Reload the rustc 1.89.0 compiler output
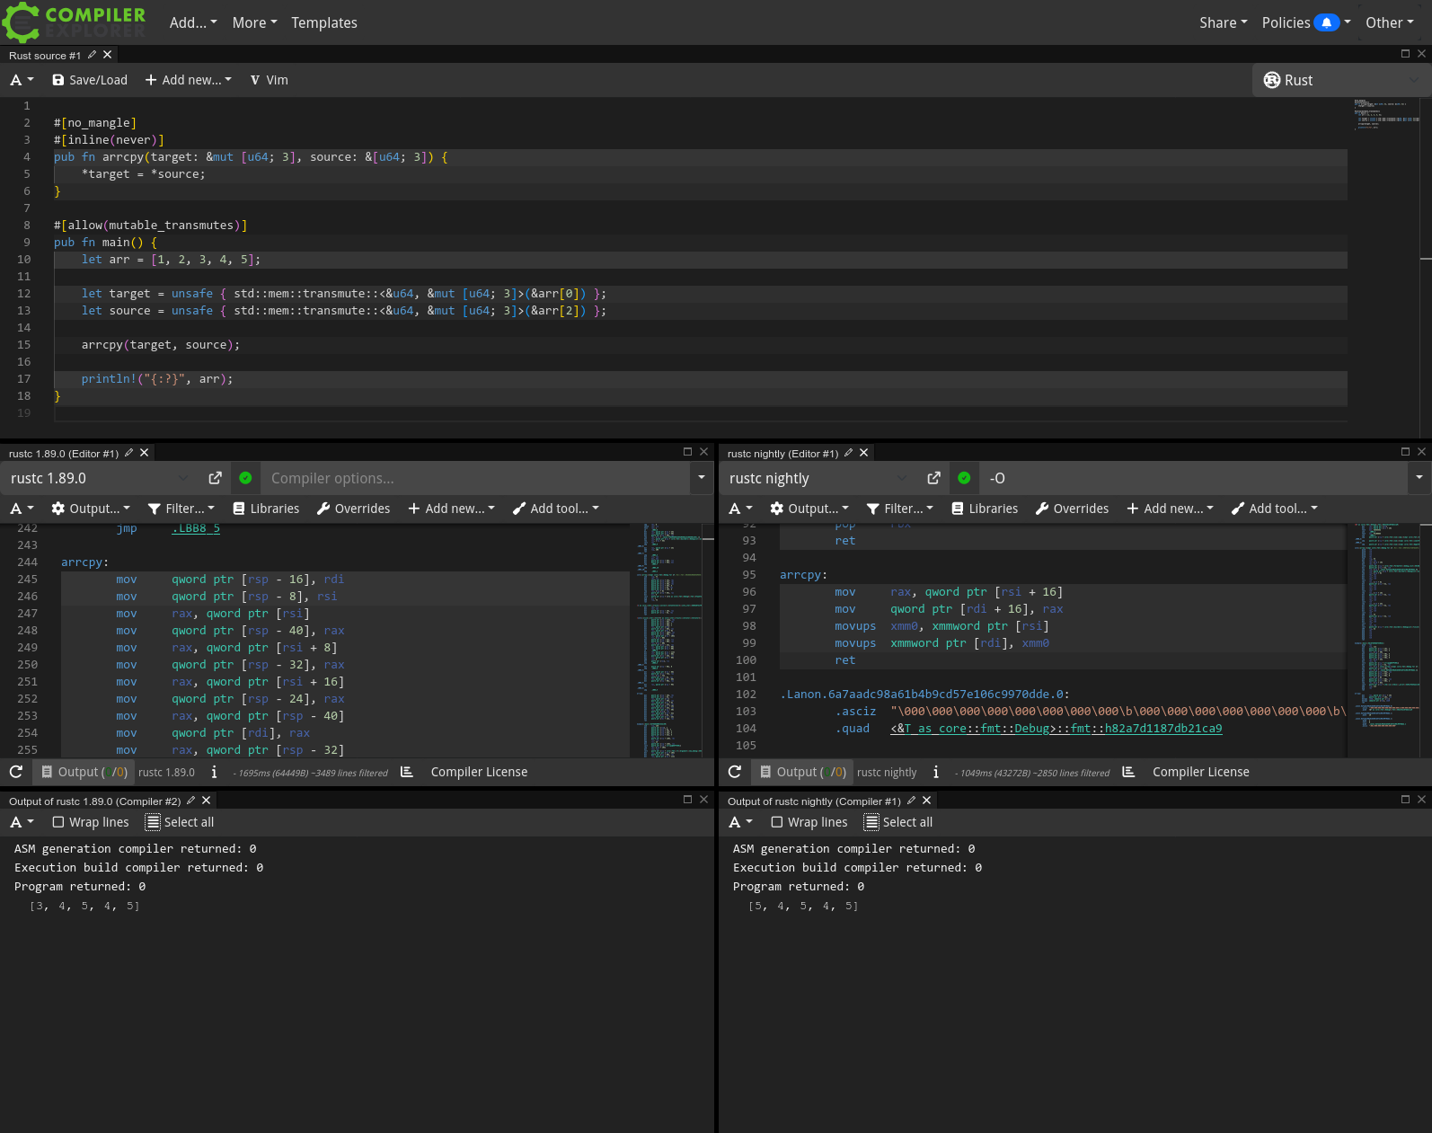Viewport: 1432px width, 1133px height. coord(16,772)
